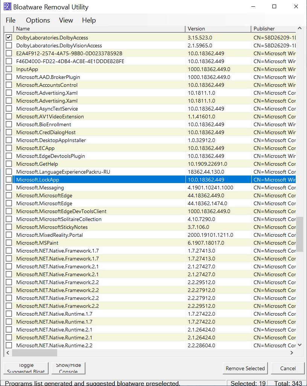Open the File menu
Viewport: 307px width, 386px height.
coord(11,20)
